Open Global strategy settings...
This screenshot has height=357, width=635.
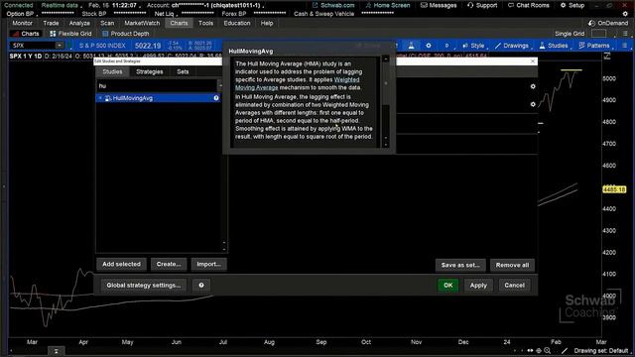144,285
